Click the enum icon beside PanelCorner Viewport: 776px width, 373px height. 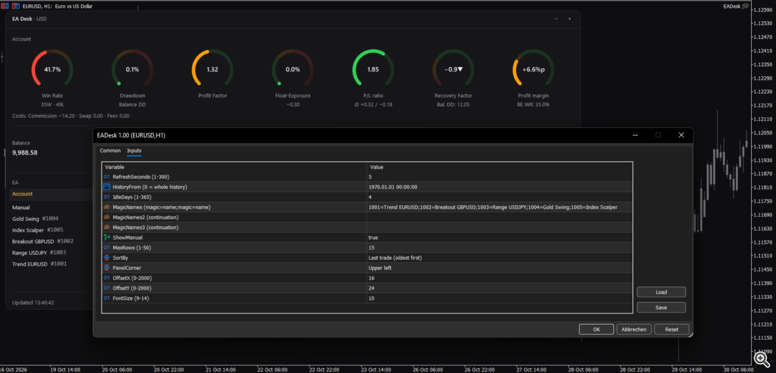107,268
